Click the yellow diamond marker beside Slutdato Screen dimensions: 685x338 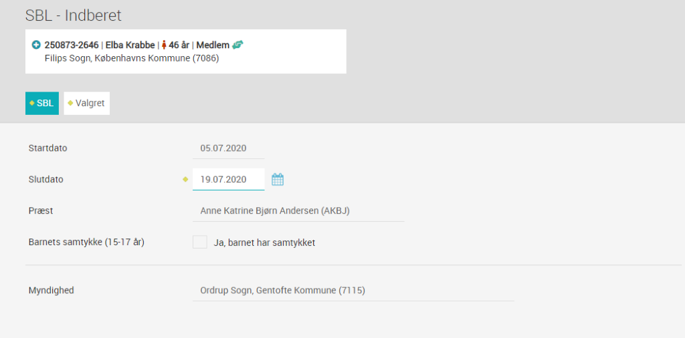tap(185, 179)
